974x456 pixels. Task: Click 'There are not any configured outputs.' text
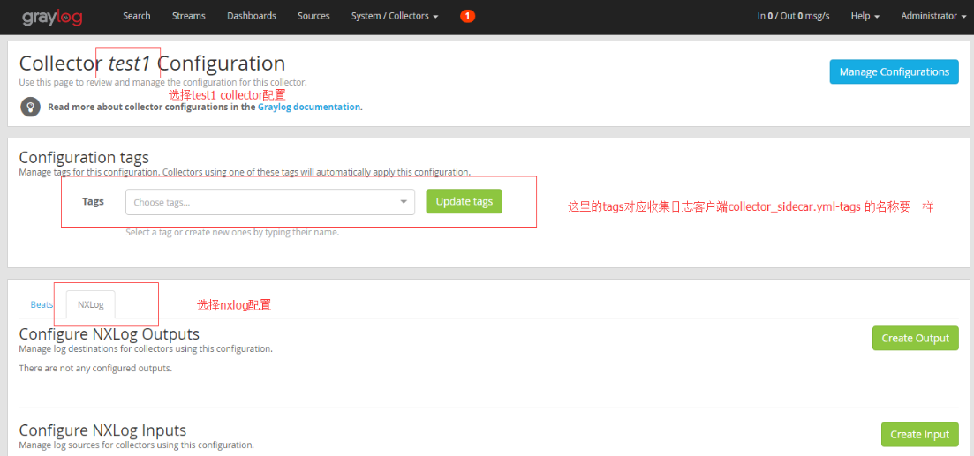[x=95, y=369]
